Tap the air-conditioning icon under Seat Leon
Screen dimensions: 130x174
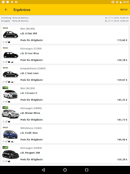point(4,82)
